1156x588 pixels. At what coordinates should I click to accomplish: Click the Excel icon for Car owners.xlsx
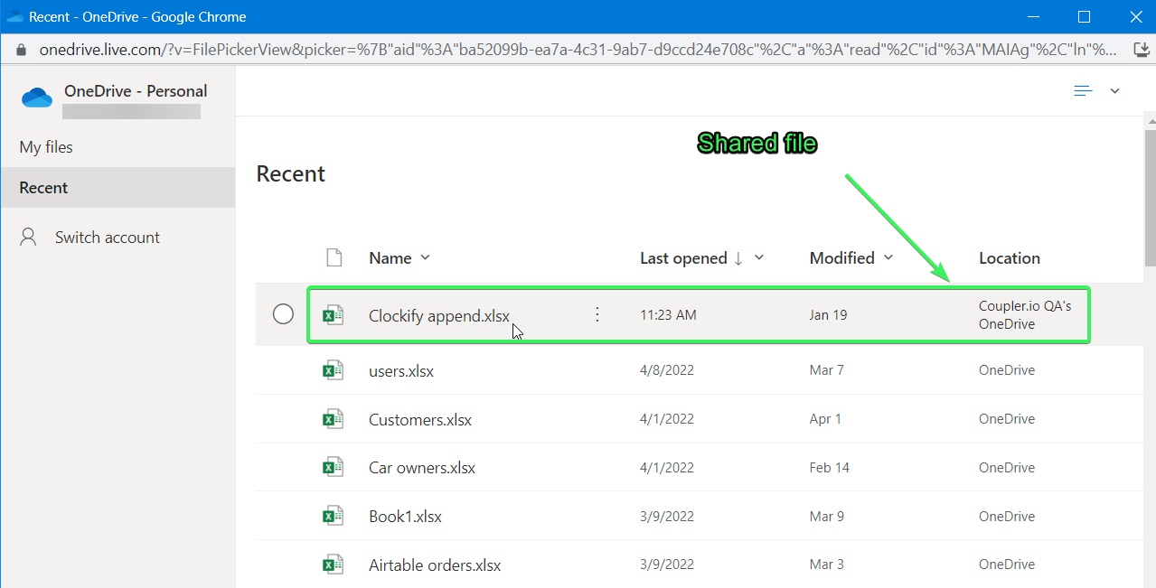point(334,467)
